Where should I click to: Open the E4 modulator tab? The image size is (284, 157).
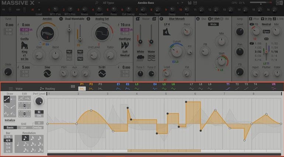click(x=155, y=86)
